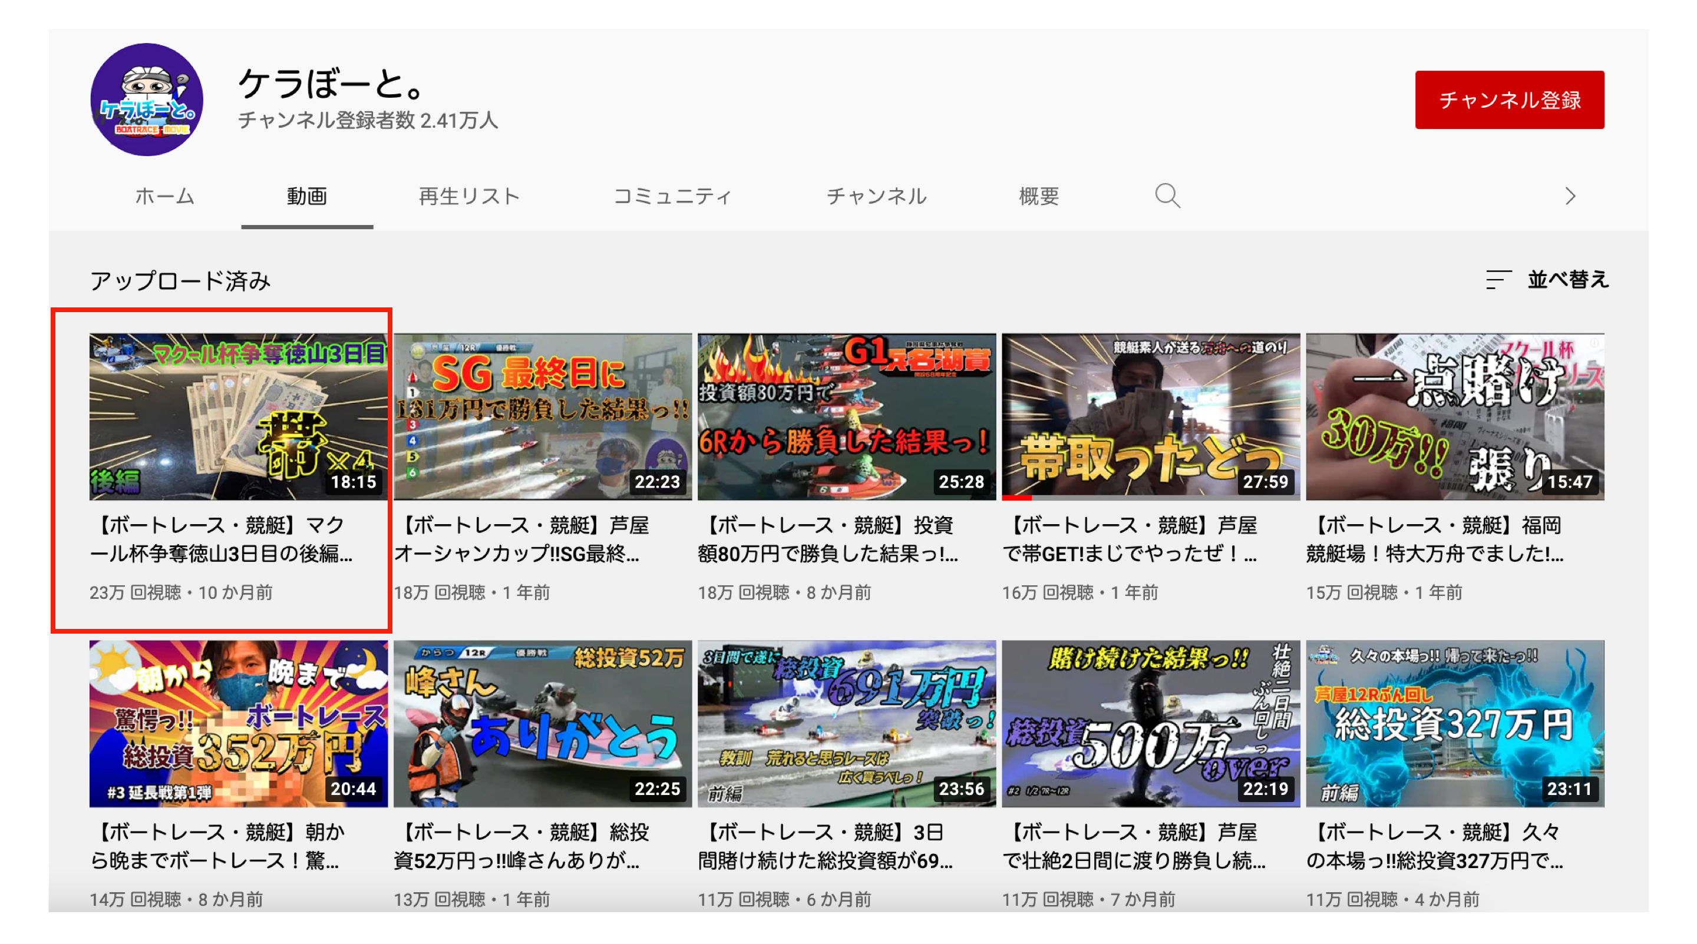Open the 再生リスト tab
The image size is (1697, 944).
click(x=469, y=196)
